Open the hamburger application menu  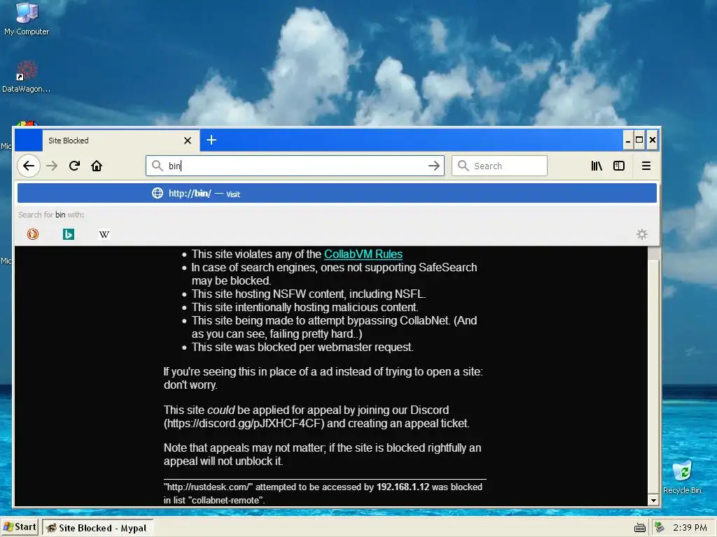click(x=646, y=166)
